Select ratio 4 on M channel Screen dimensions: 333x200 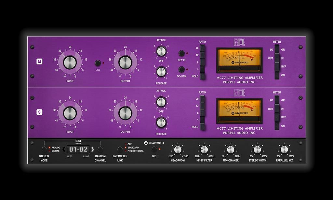202,69
